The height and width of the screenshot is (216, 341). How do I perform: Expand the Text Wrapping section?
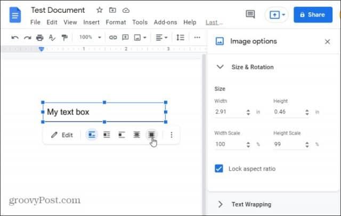pos(220,204)
